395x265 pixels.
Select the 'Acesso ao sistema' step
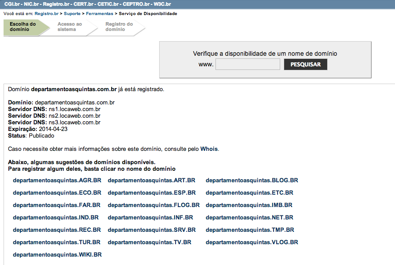coord(70,27)
